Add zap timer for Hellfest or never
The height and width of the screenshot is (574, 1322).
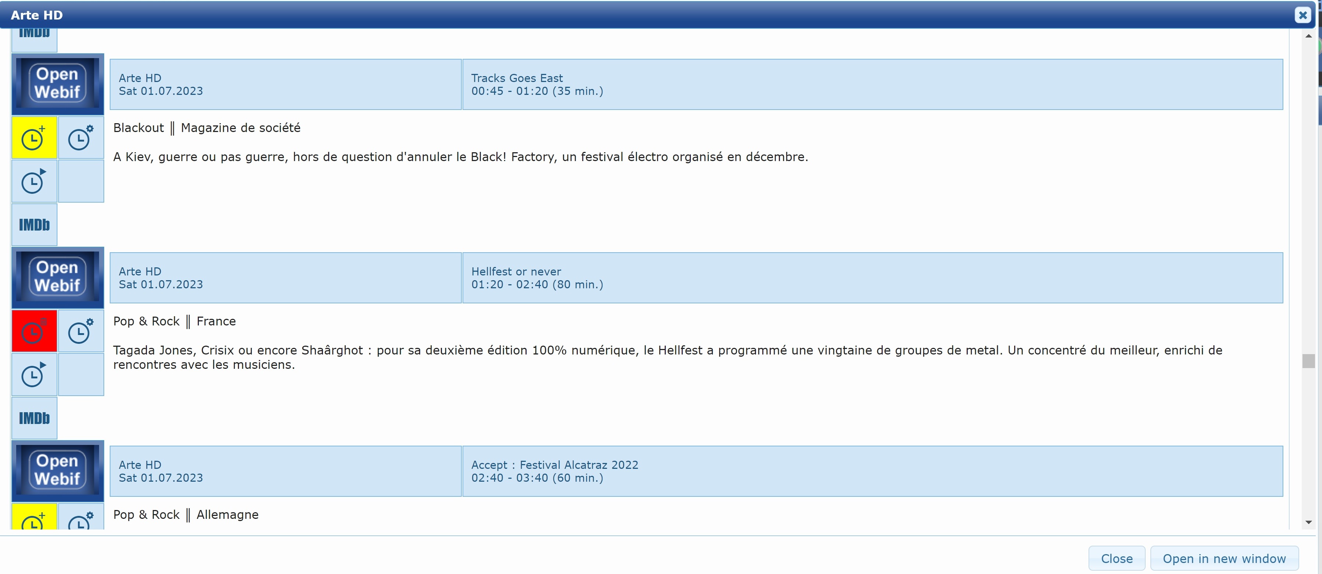coord(34,374)
